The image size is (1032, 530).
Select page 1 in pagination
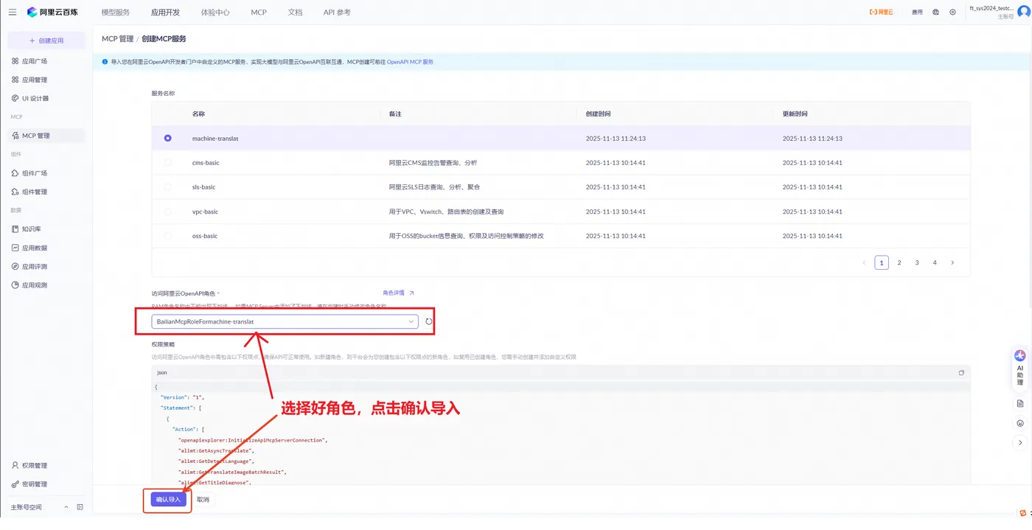pos(882,262)
